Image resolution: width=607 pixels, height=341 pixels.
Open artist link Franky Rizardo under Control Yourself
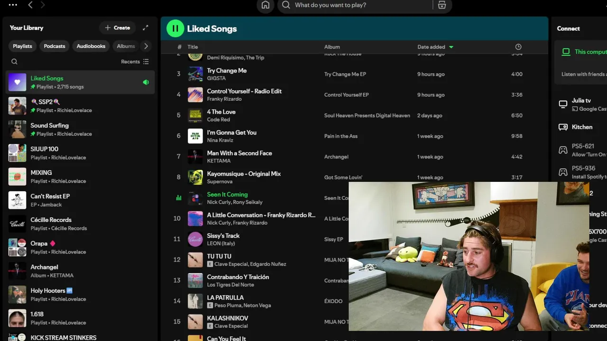[224, 99]
